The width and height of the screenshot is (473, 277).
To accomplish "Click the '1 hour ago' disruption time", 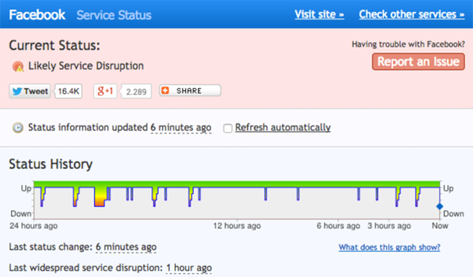I will pyautogui.click(x=189, y=268).
